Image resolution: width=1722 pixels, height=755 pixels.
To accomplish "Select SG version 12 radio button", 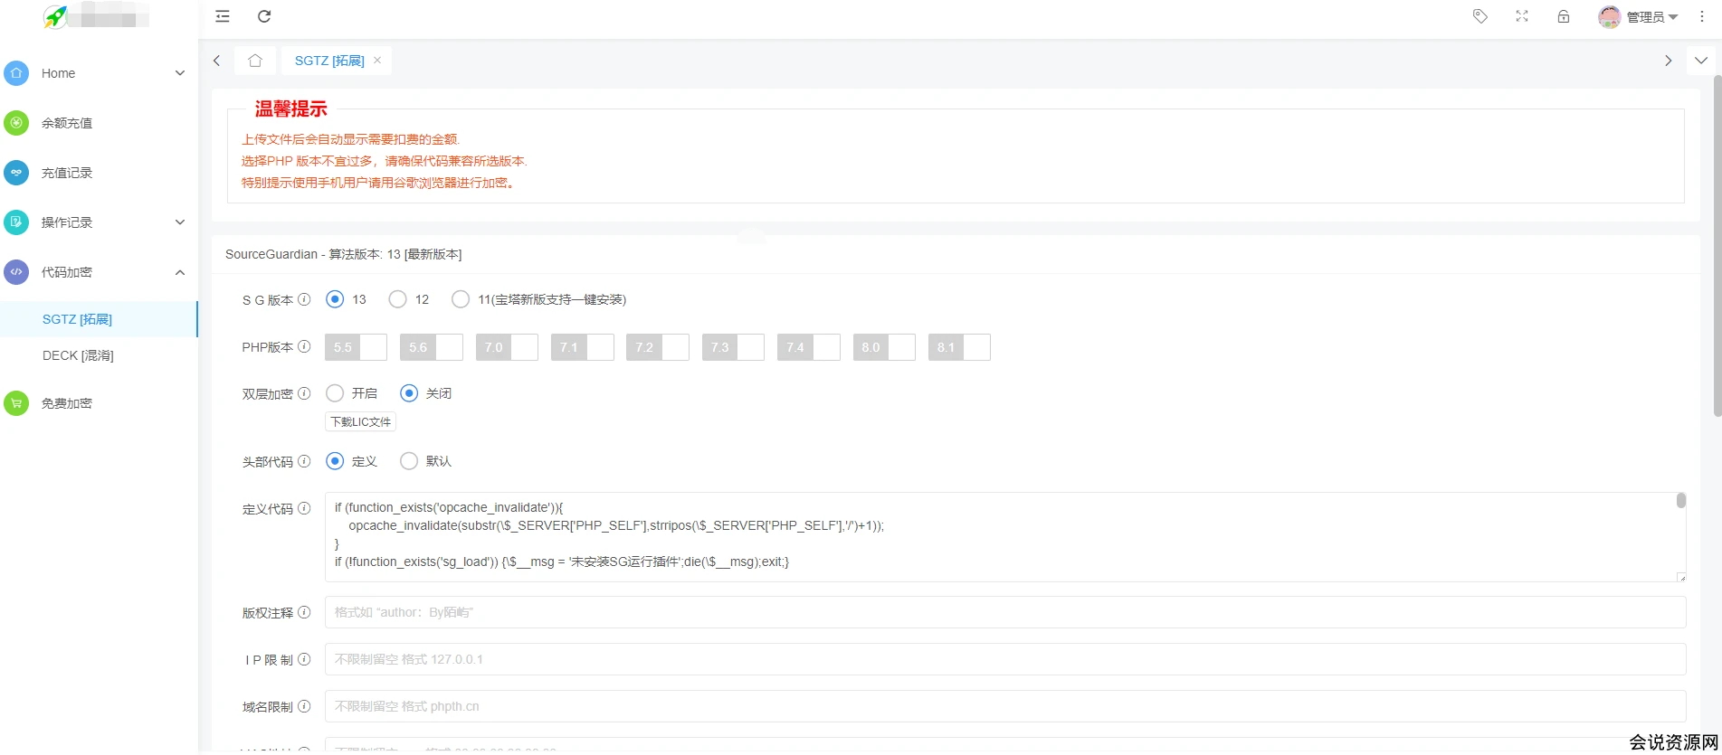I will click(397, 299).
